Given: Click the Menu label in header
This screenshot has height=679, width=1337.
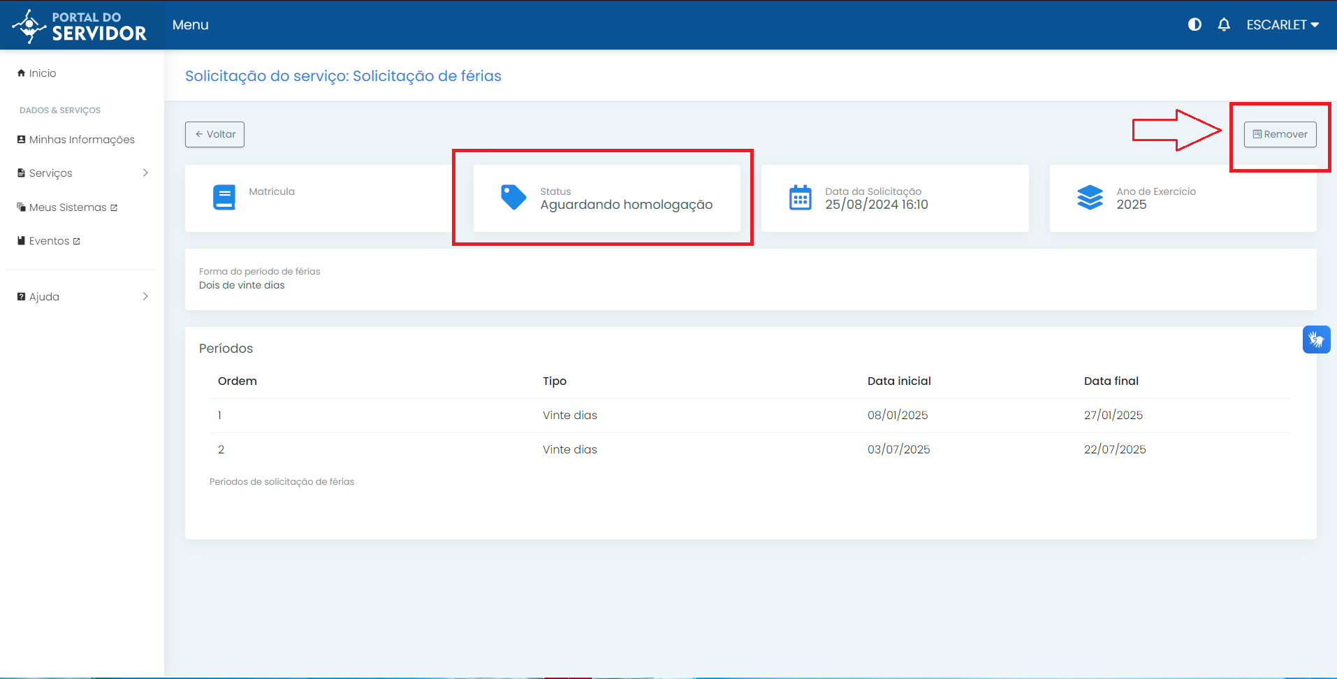Looking at the screenshot, I should pyautogui.click(x=191, y=24).
